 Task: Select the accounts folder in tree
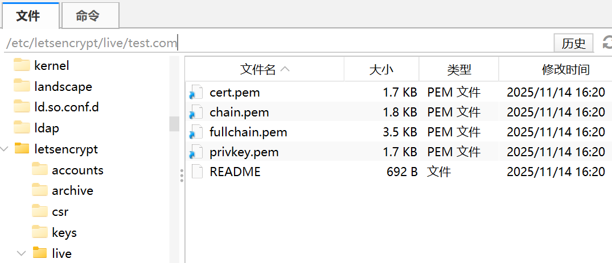pos(77,170)
